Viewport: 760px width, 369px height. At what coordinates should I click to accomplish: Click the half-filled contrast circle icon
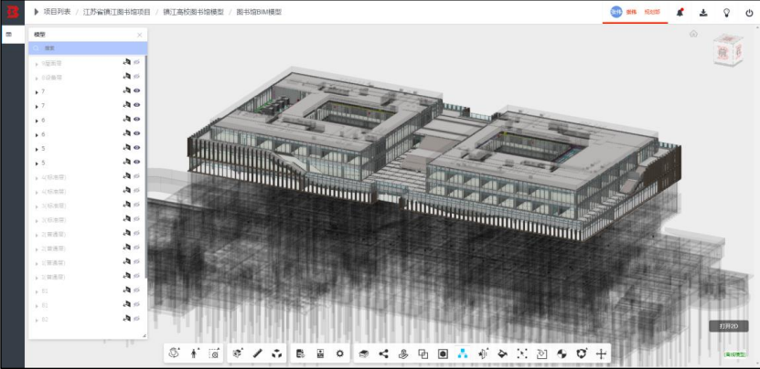pos(562,354)
